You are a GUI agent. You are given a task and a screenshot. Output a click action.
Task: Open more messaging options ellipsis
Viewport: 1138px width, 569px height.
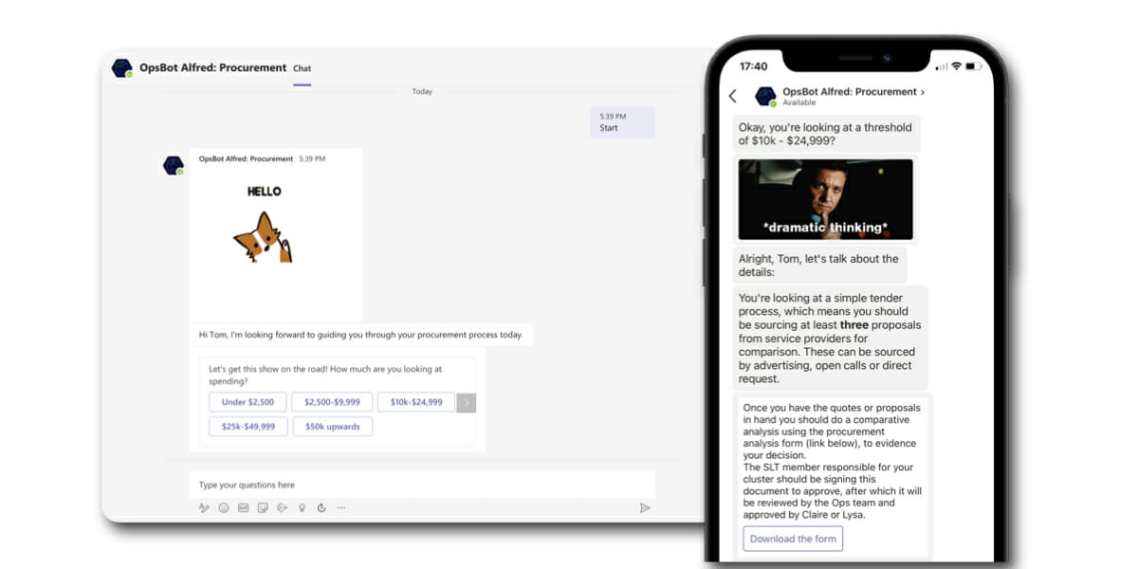(341, 507)
